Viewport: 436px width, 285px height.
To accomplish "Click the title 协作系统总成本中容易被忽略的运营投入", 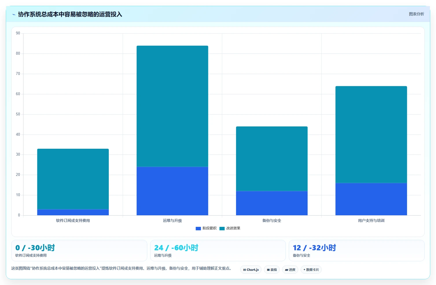I will 70,14.
